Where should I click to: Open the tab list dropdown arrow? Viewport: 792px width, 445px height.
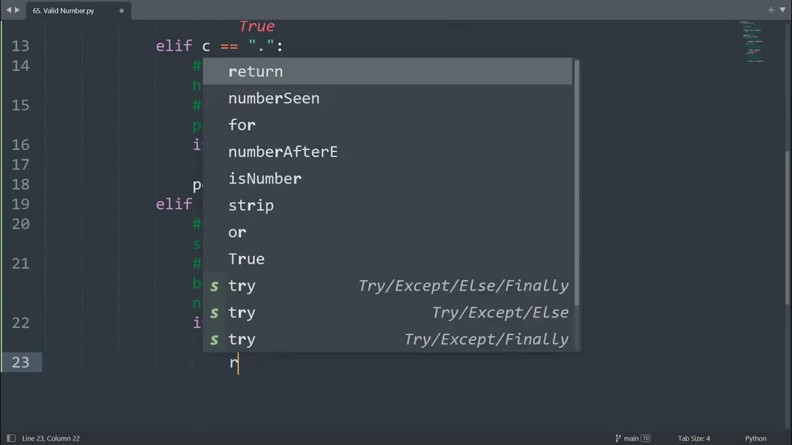[x=781, y=10]
